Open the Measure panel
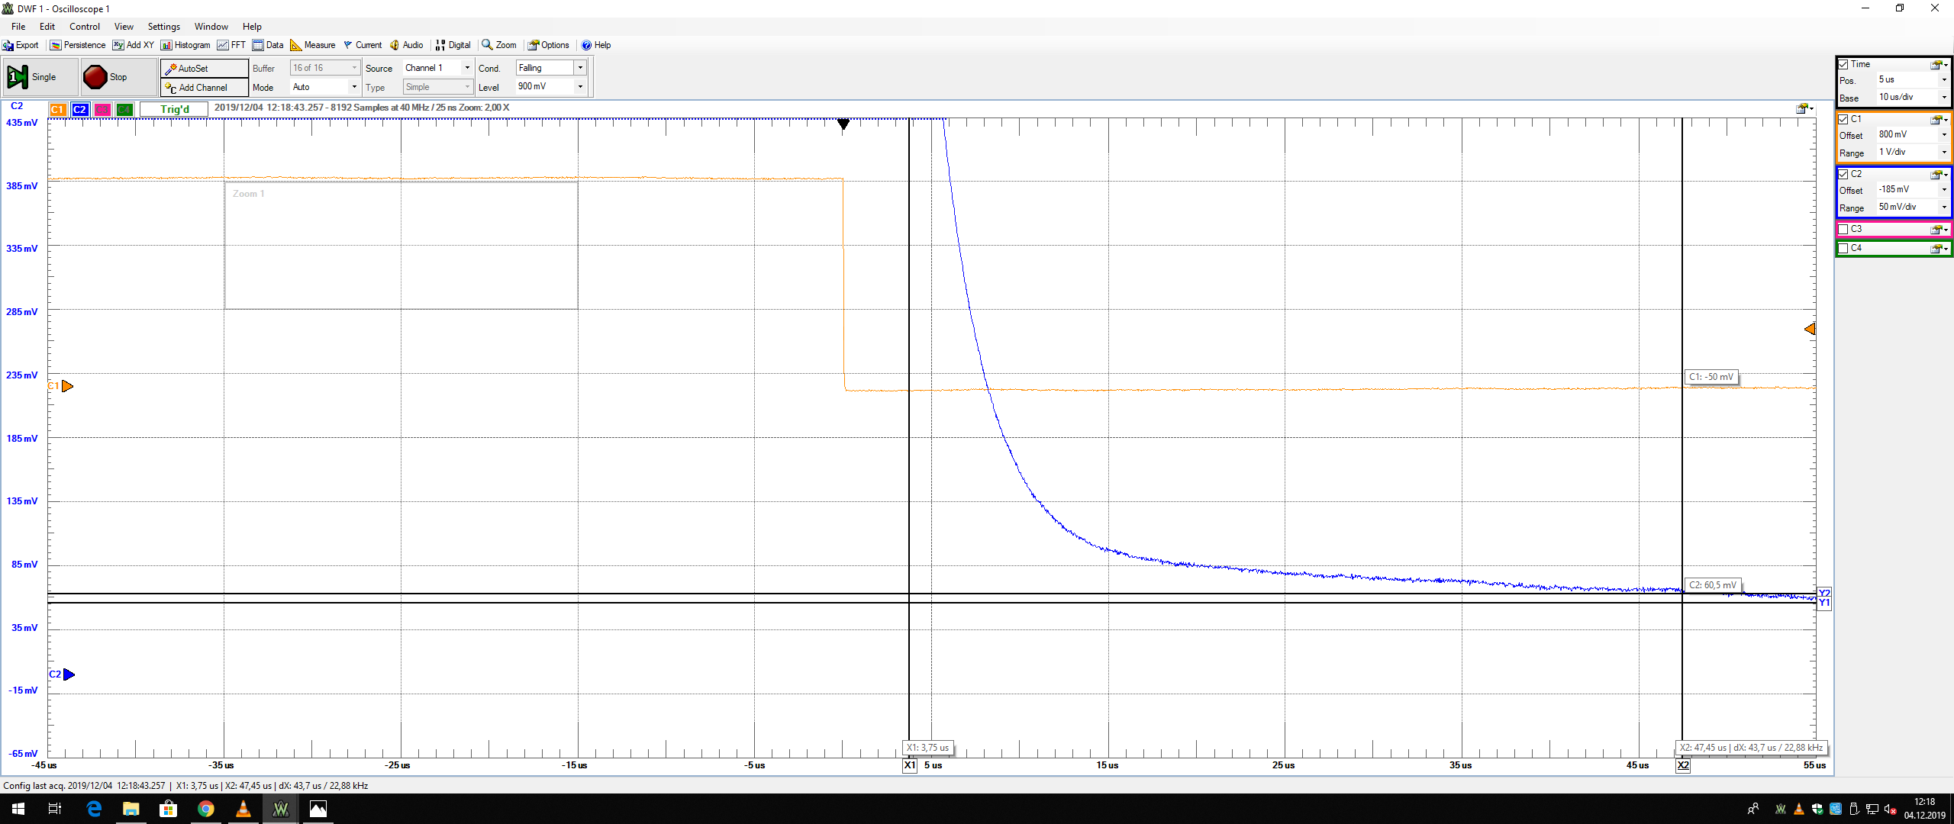 click(x=313, y=45)
